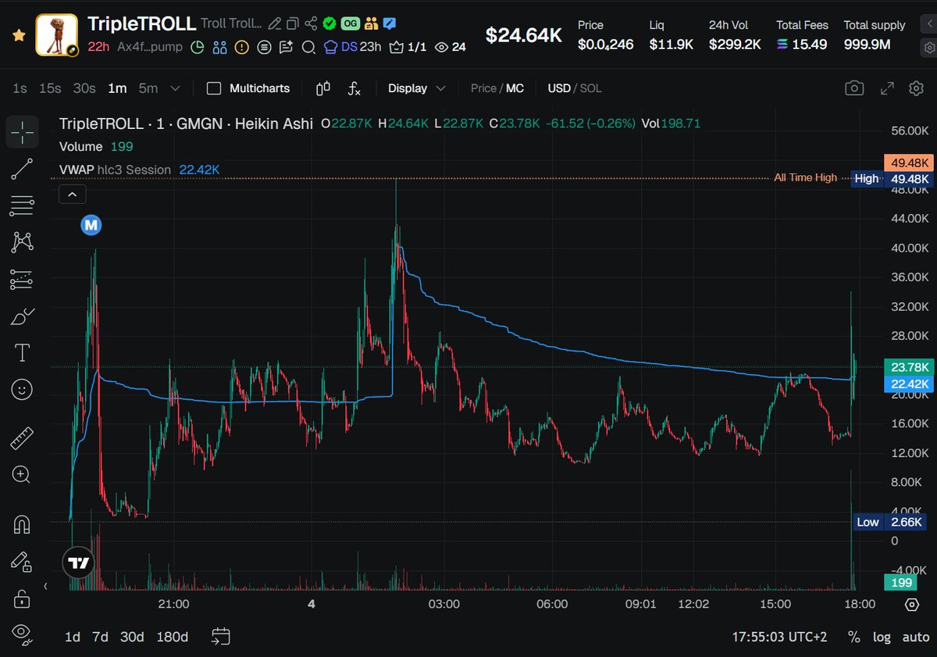
Task: Set range to 30d
Action: [132, 637]
